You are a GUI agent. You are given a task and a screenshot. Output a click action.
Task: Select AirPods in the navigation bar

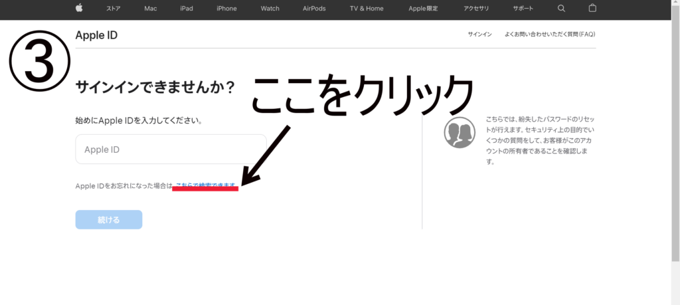314,8
